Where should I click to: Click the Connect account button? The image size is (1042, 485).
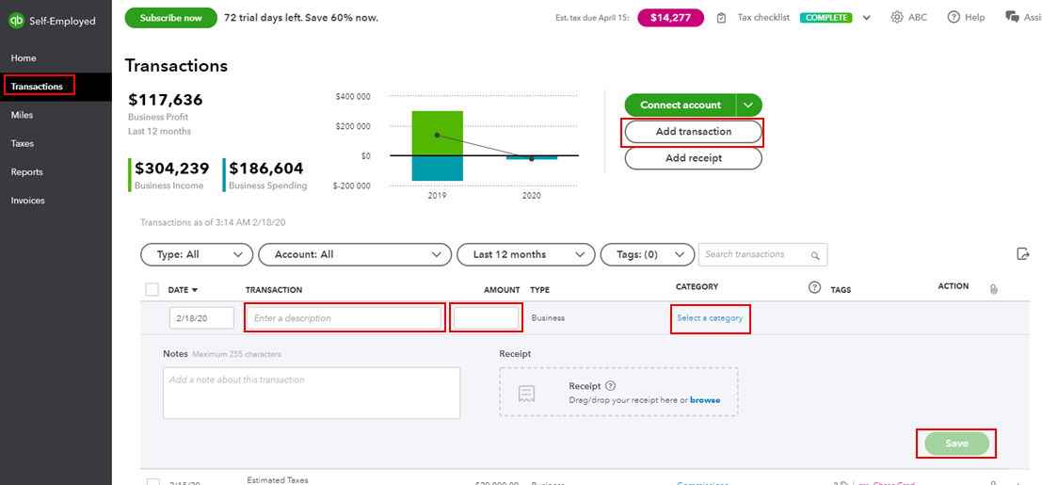point(681,105)
